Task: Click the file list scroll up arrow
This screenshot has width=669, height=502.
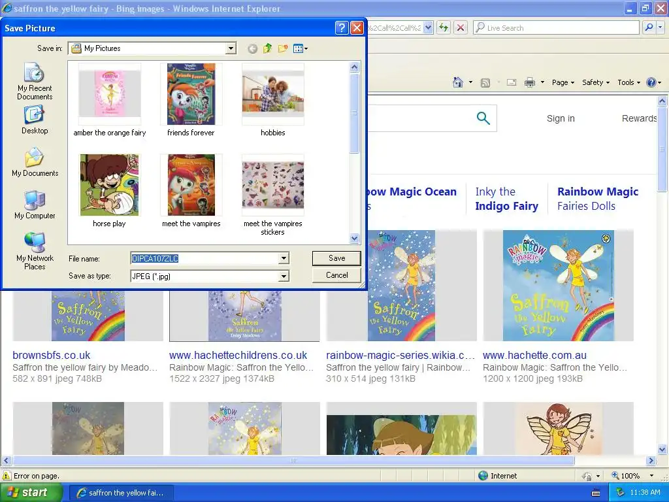Action: coord(355,67)
